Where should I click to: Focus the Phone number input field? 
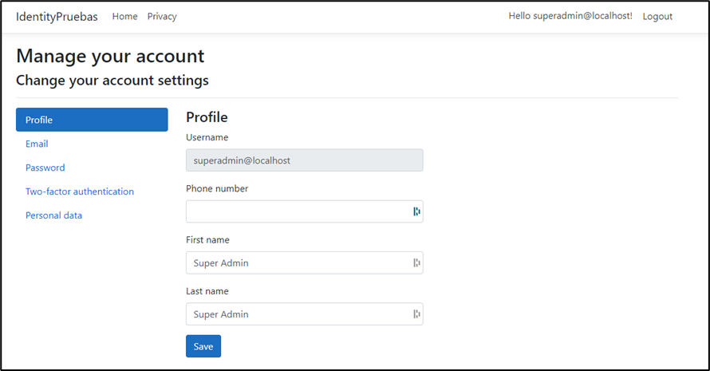295,211
